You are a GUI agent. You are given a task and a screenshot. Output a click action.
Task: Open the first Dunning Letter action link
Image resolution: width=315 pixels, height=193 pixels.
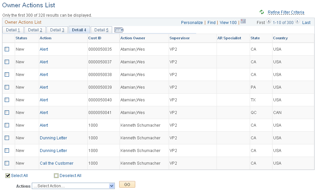[53, 138]
